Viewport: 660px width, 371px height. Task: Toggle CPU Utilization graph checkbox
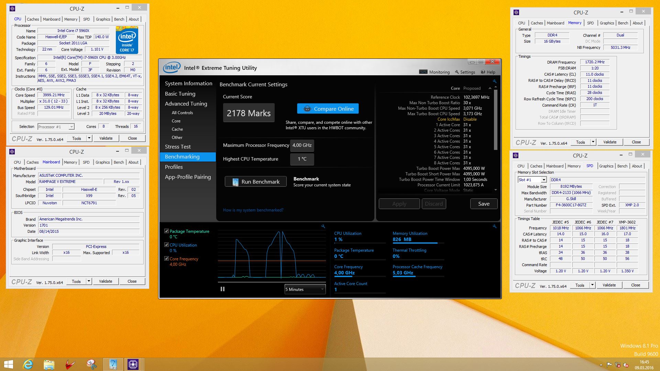click(x=167, y=245)
